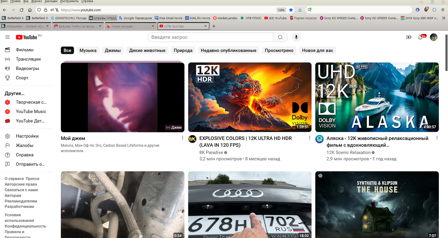Viewport: 448px width, 238px height.
Task: Open the ALASKA 12K video thumbnail
Action: [x=377, y=97]
